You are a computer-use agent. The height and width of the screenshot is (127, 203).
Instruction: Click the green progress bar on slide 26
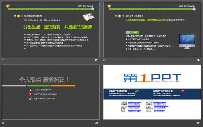click(x=151, y=9)
